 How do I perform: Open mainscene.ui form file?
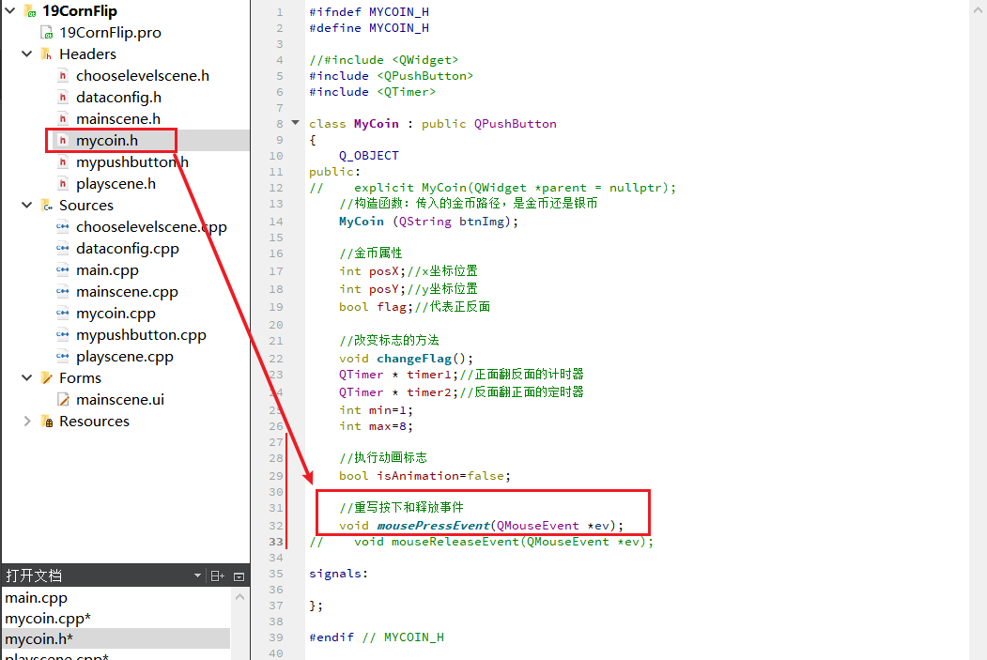119,400
